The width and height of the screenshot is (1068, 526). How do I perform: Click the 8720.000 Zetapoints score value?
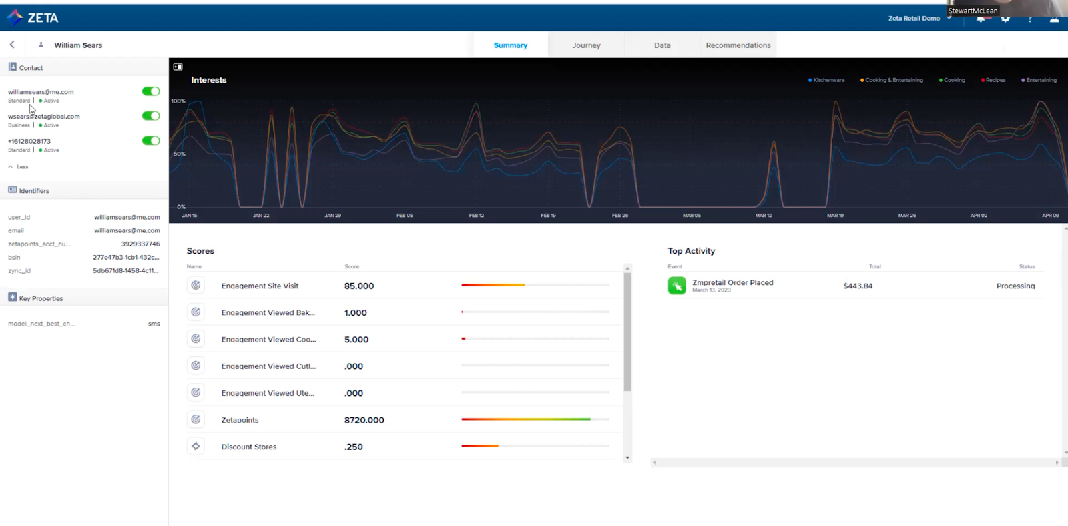pos(364,420)
